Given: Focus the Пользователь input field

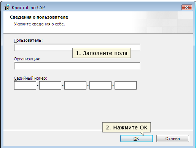Looking at the screenshot, I should (77, 47).
